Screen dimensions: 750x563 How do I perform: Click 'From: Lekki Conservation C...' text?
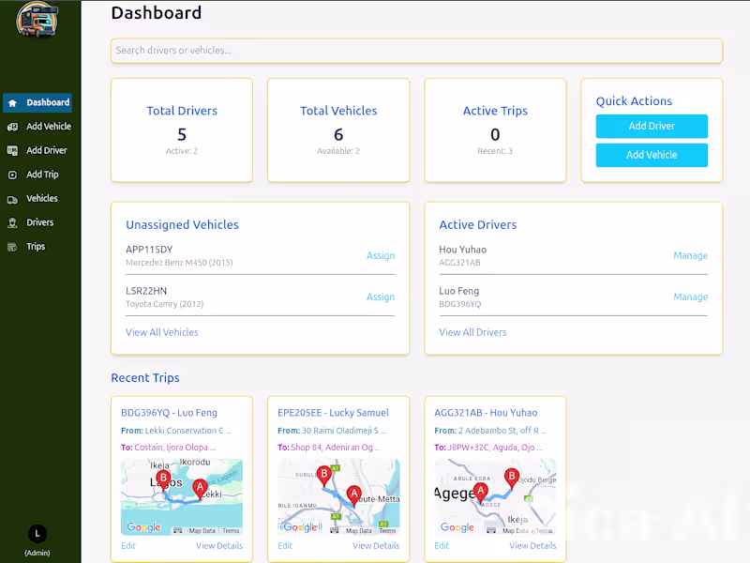176,431
